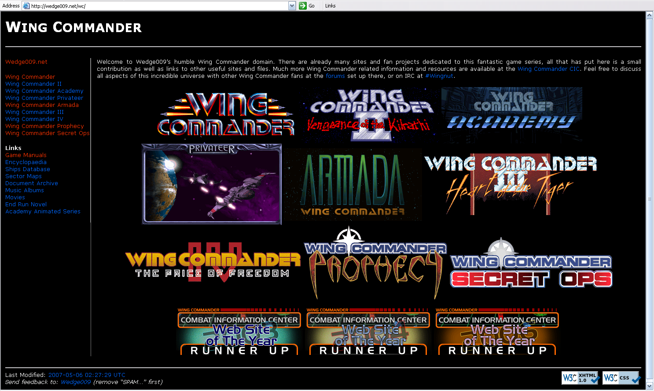The image size is (654, 391).
Task: Click the address bar URL field
Action: tap(158, 6)
